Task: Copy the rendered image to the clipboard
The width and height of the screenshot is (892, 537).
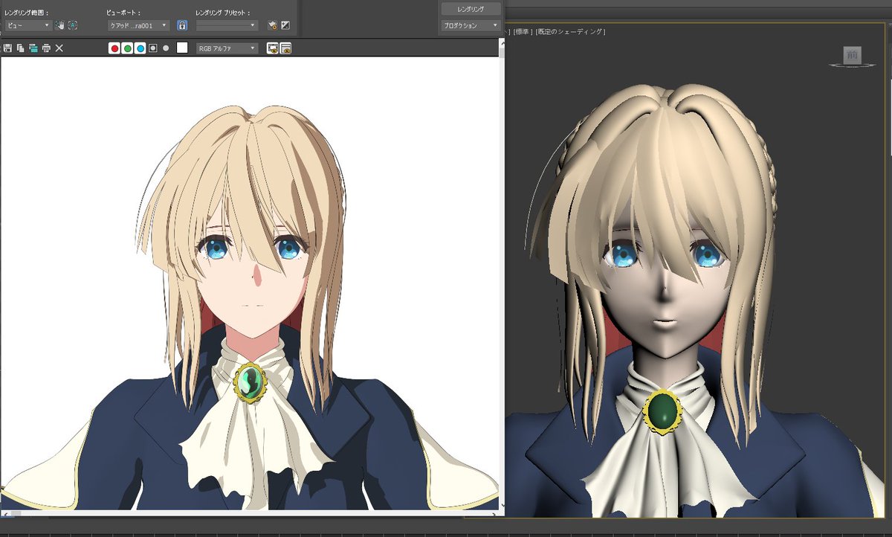Action: 20,48
